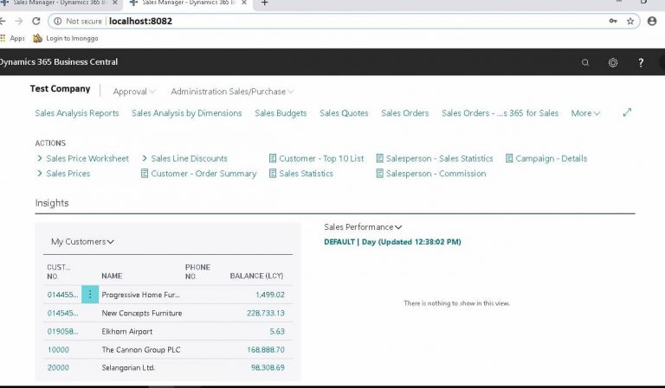Expand the More navigation dropdown

point(585,113)
